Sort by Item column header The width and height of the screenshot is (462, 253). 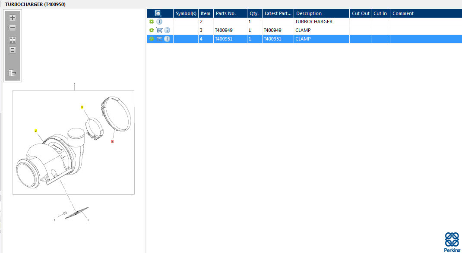pos(206,13)
